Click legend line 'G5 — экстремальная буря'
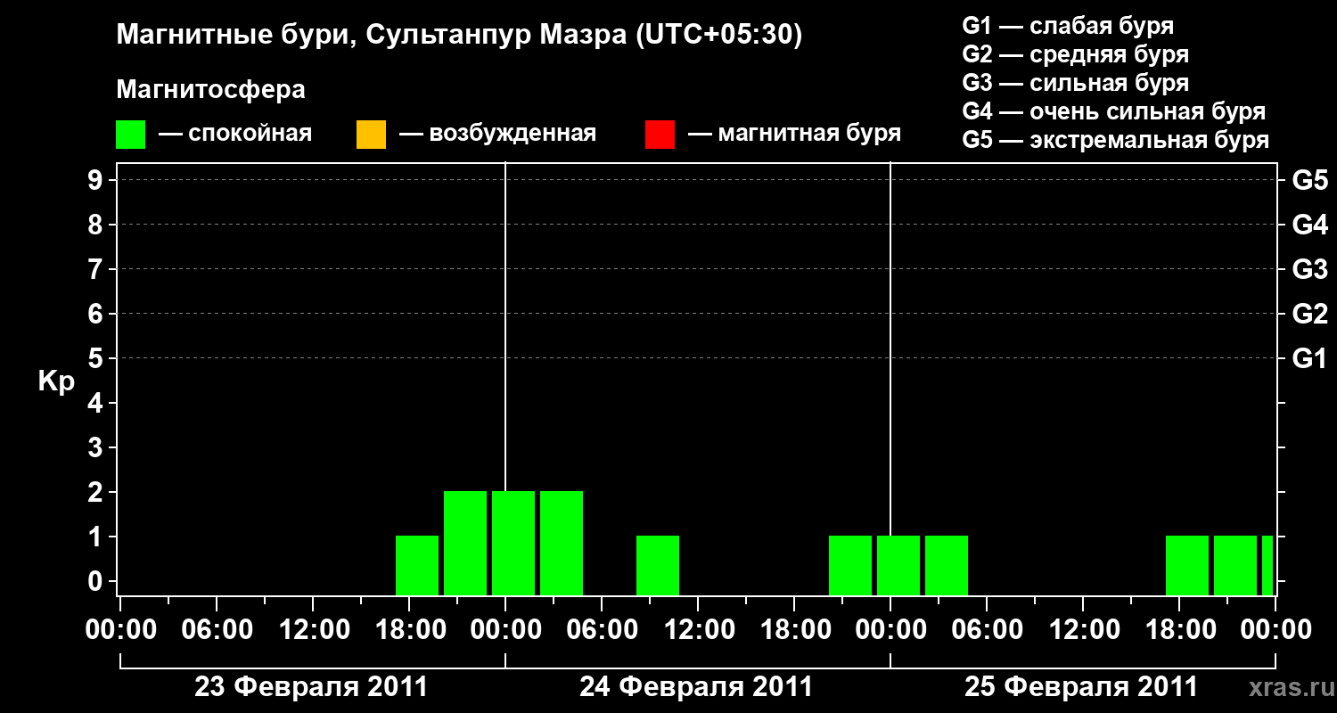This screenshot has width=1337, height=713. [x=1116, y=140]
